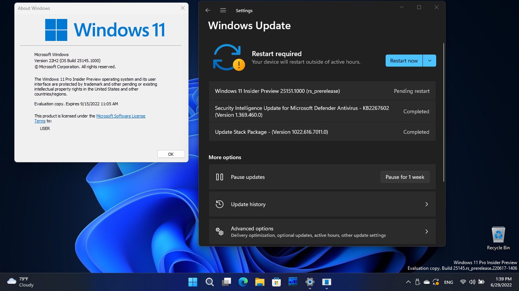Close the About Windows dialog

pos(183,8)
